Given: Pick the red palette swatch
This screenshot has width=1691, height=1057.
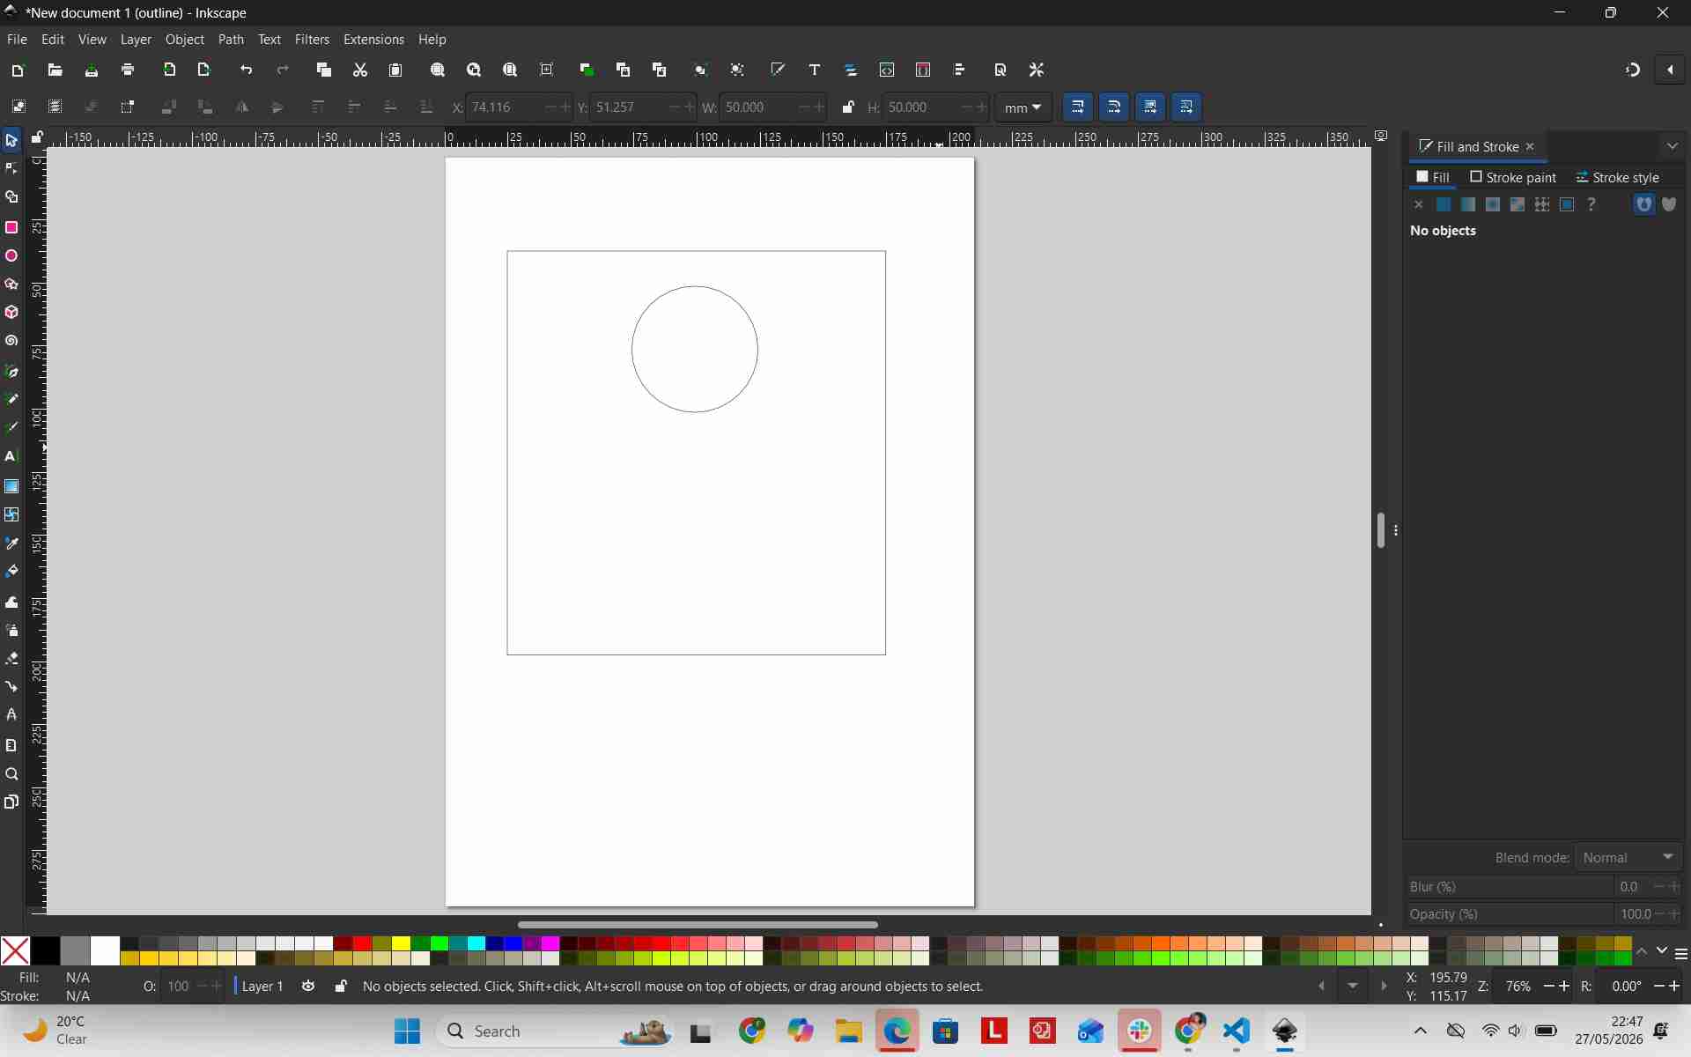Looking at the screenshot, I should [x=362, y=944].
